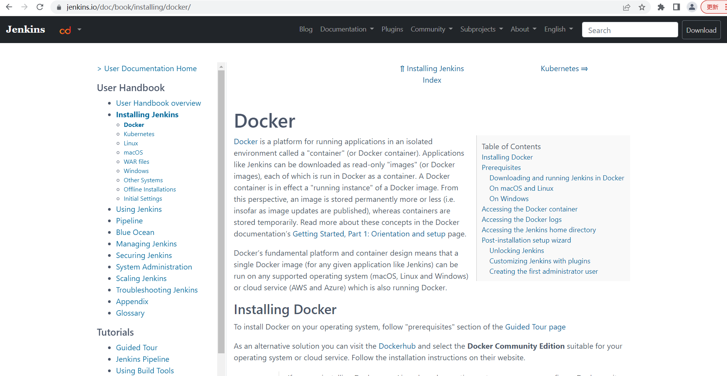Click the browser back arrow
The height and width of the screenshot is (376, 727).
tap(9, 7)
